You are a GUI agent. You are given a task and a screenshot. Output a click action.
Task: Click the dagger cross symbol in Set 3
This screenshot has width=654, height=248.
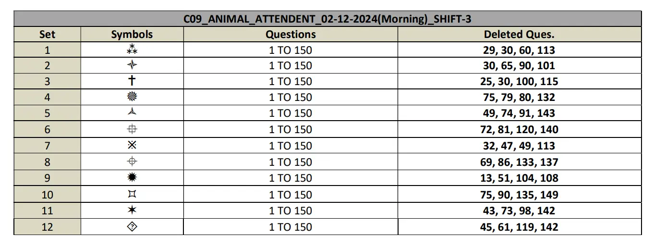[132, 81]
